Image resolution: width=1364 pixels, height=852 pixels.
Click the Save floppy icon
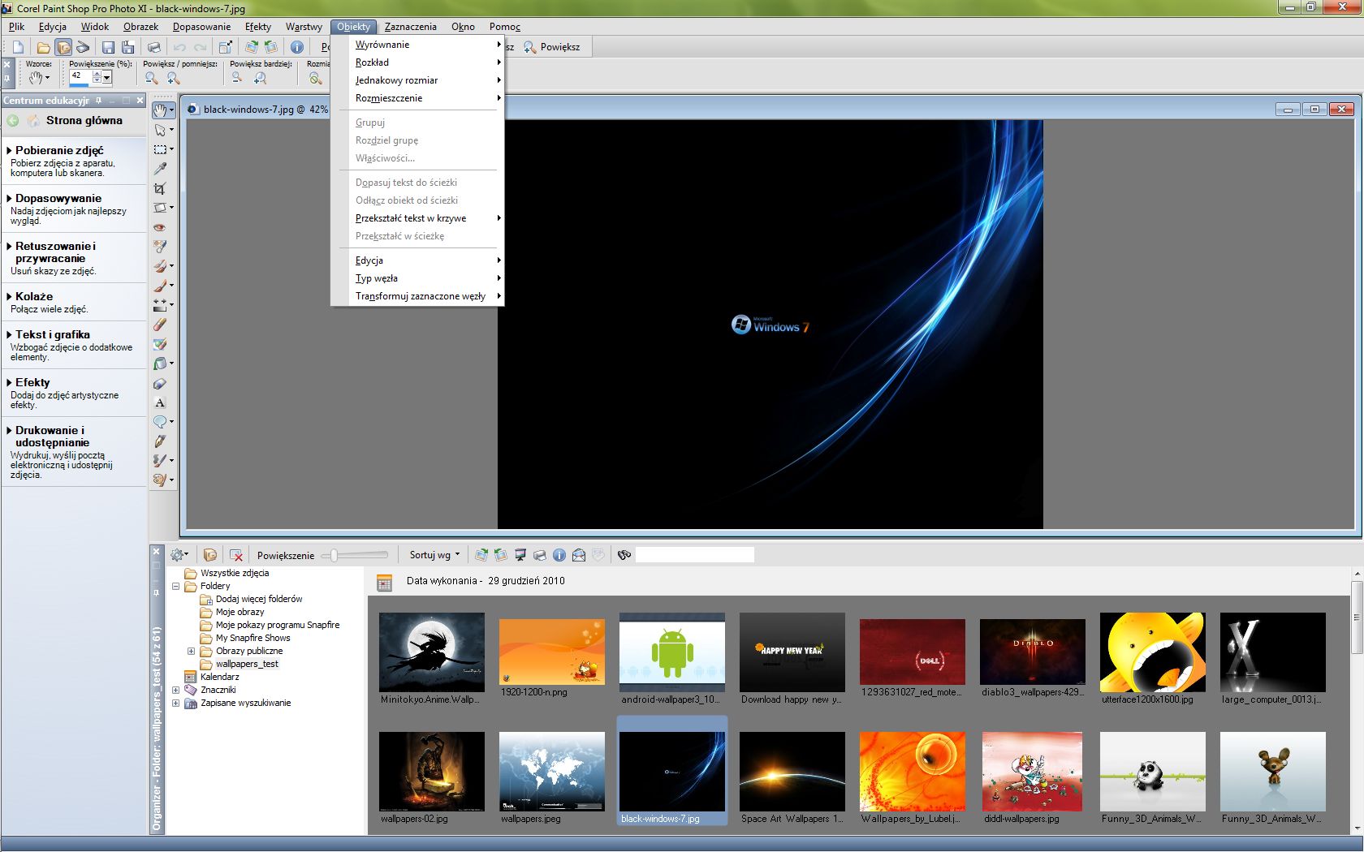(x=108, y=47)
